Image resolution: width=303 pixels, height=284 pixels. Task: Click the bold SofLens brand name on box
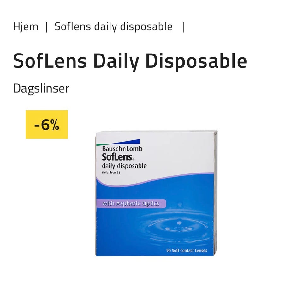tap(117, 157)
